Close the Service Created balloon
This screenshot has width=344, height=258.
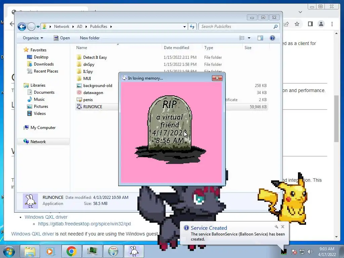(283, 227)
